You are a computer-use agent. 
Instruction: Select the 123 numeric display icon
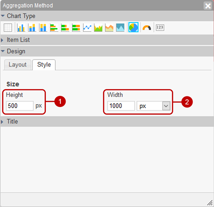[160, 28]
